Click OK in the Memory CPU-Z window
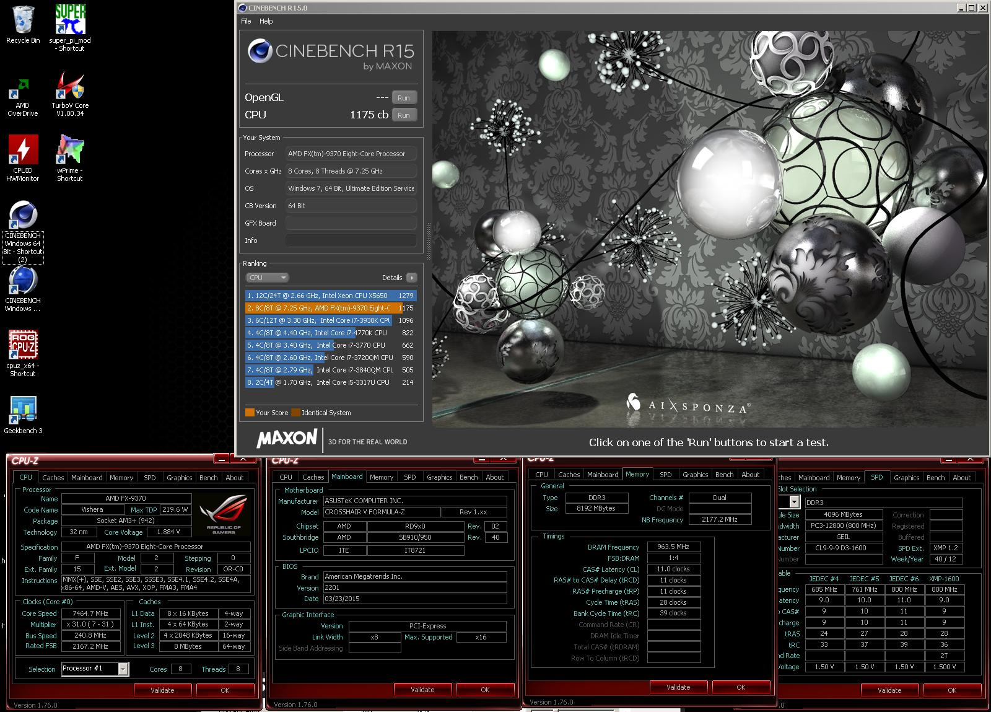The height and width of the screenshot is (712, 991). click(x=741, y=687)
